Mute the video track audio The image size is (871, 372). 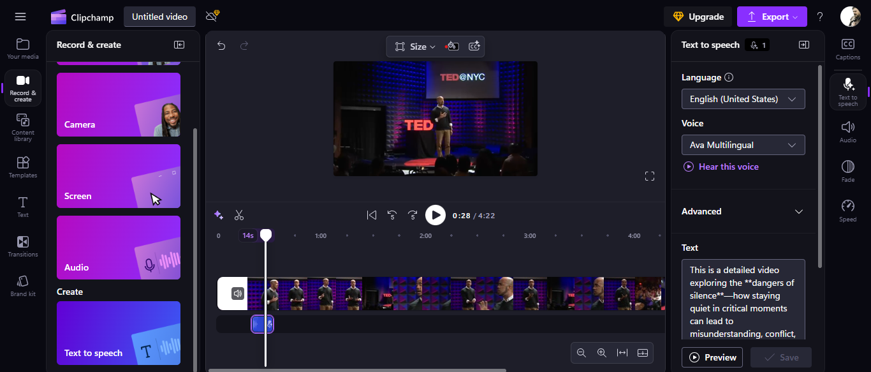(238, 293)
